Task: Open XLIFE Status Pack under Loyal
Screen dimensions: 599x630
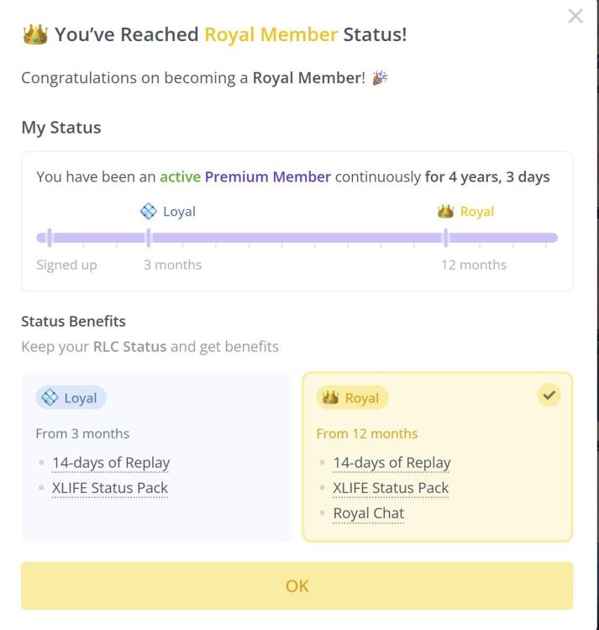Action: [x=110, y=488]
